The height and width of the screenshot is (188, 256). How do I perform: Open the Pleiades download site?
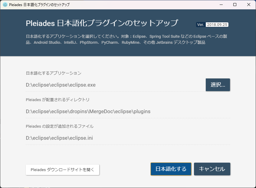(x=62, y=170)
